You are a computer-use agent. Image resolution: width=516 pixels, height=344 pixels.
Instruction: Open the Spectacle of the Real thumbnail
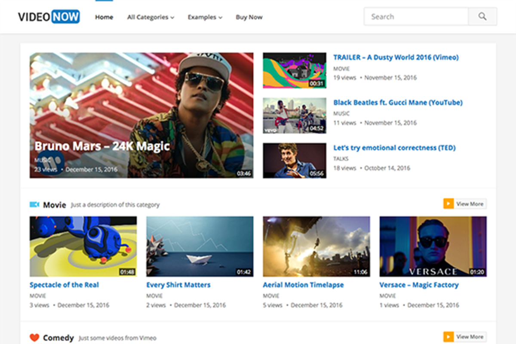(x=83, y=246)
